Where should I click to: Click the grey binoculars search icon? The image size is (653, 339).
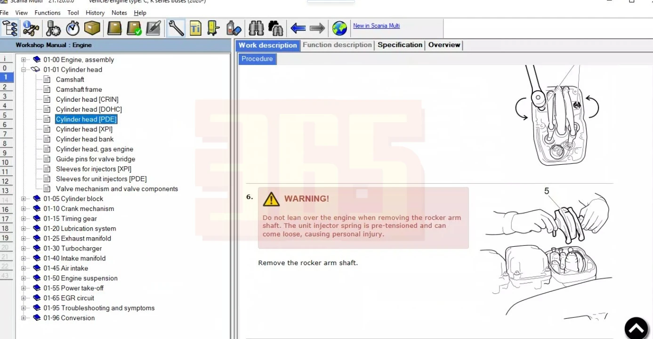click(256, 28)
